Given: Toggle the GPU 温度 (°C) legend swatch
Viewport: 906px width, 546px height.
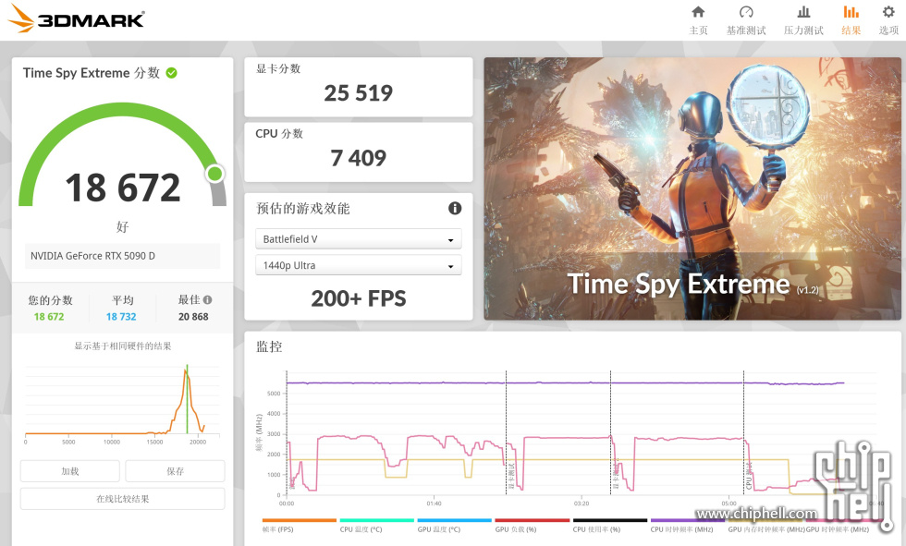Looking at the screenshot, I should coord(455,521).
